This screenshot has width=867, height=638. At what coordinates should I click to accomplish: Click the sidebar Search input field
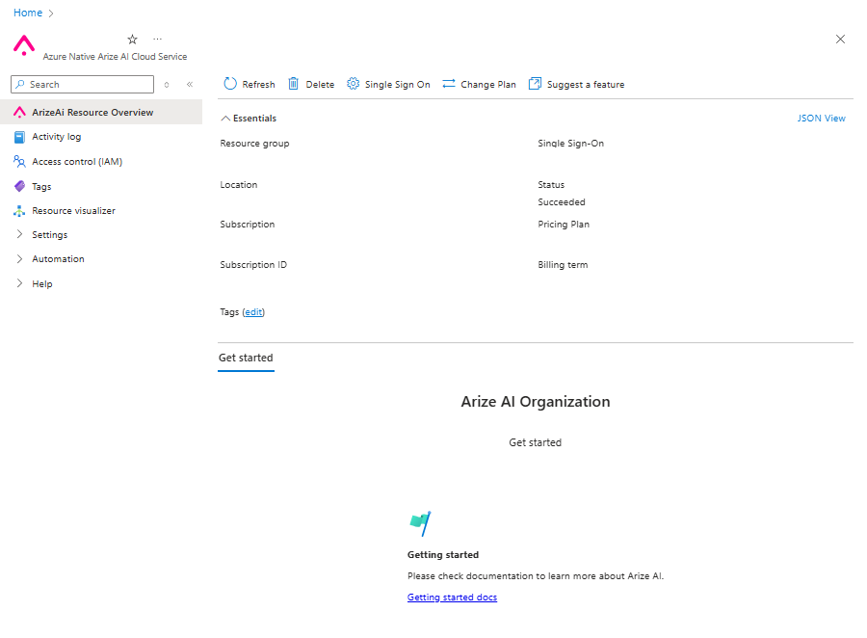point(83,84)
